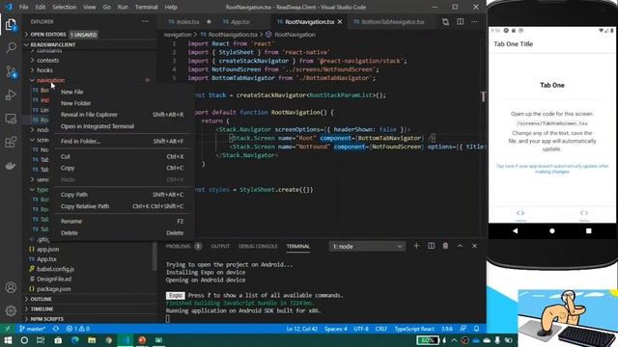618x347 pixels.
Task: Switch to the Output panel tab
Action: pos(220,247)
